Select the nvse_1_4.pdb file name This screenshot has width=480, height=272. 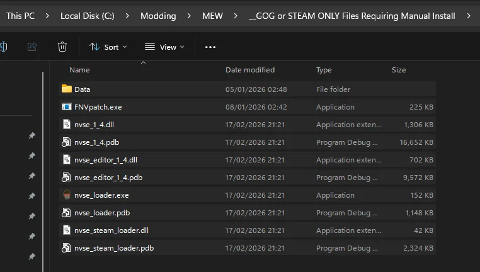96,142
